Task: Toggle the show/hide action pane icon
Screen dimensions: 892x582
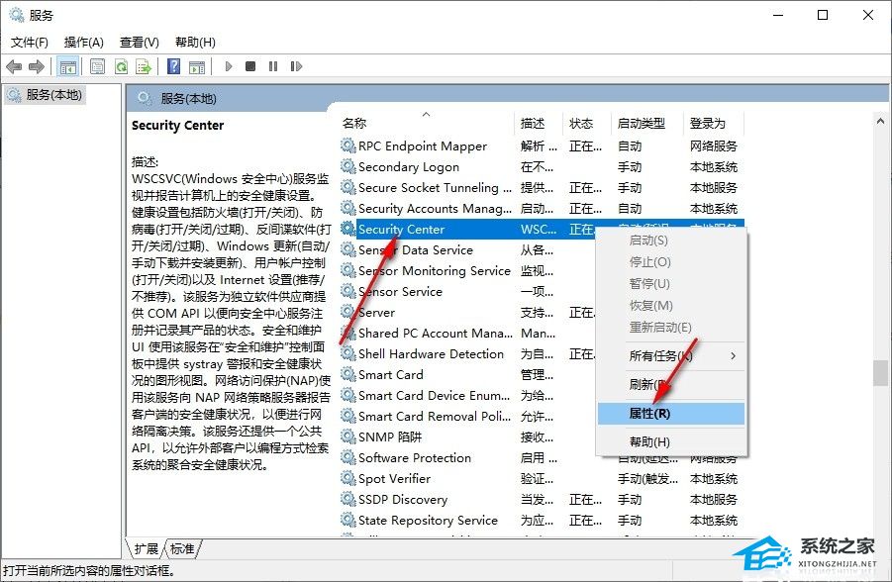Action: pos(197,66)
